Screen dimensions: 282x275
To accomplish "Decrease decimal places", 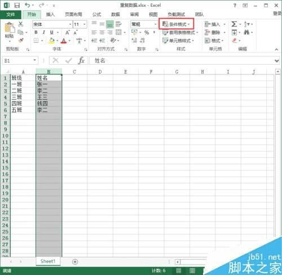I will [142, 41].
